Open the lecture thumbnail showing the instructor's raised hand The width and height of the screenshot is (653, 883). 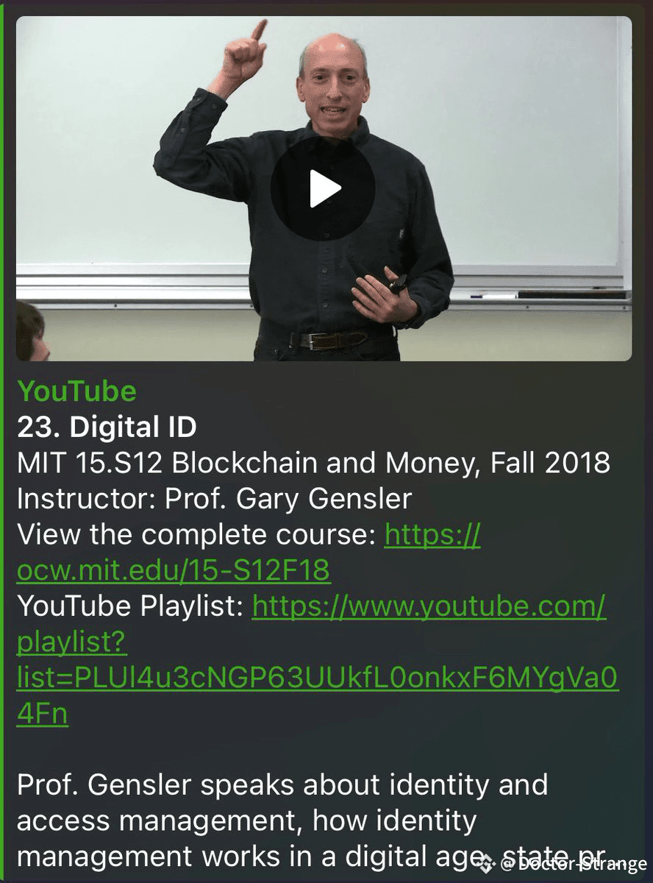tap(324, 188)
